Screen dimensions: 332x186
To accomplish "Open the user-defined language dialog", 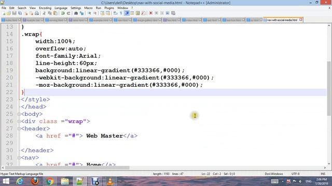I will pos(132,13).
